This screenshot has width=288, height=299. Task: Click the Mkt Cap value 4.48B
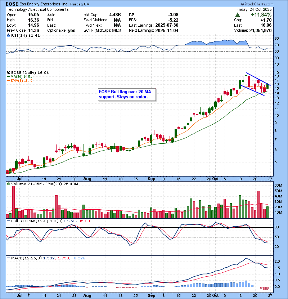(x=115, y=15)
